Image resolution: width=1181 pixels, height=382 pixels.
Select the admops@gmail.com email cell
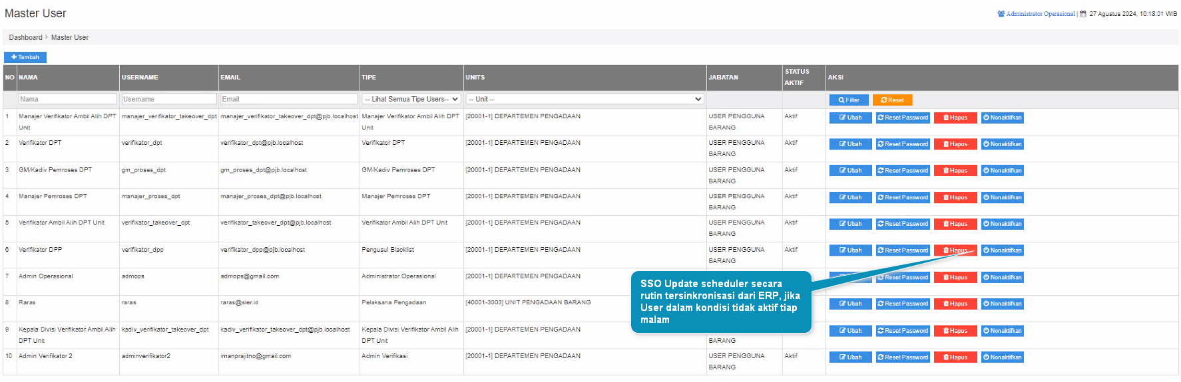coord(289,282)
